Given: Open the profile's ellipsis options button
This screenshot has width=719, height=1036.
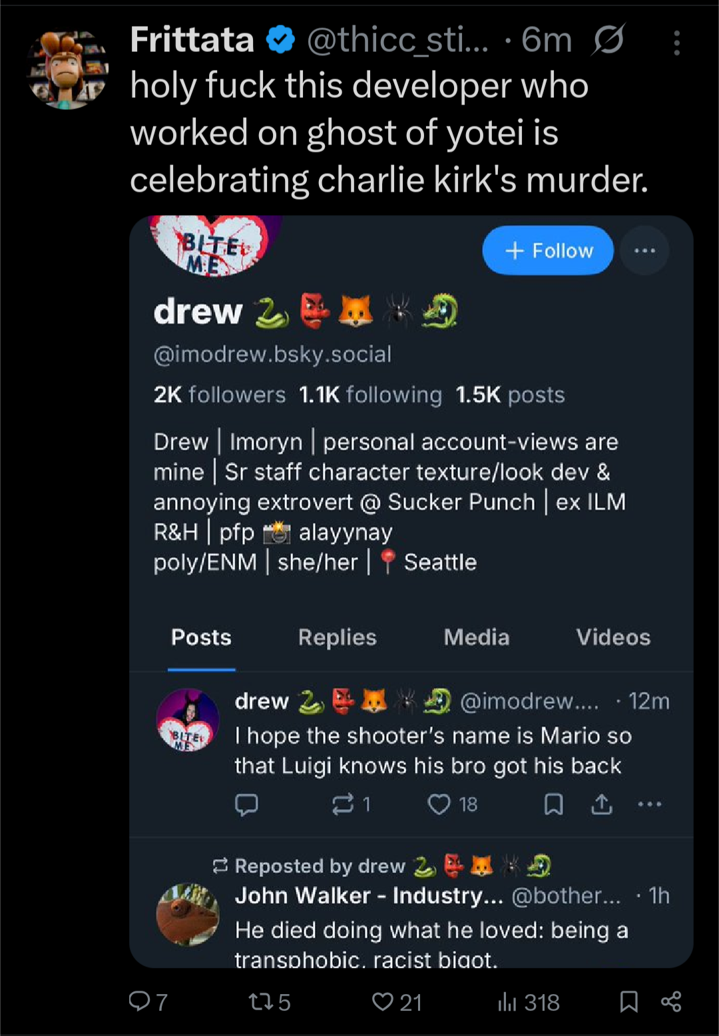Looking at the screenshot, I should coord(644,251).
